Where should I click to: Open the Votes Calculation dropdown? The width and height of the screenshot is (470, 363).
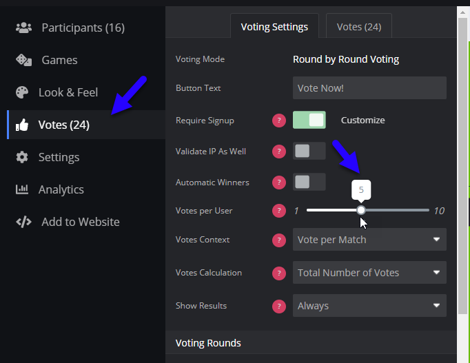pyautogui.click(x=369, y=273)
